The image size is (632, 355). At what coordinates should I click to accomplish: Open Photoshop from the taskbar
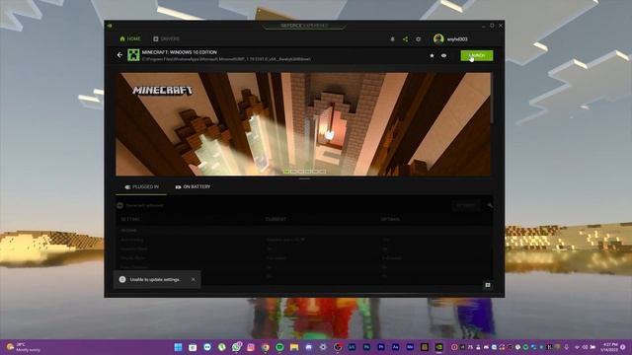366,347
